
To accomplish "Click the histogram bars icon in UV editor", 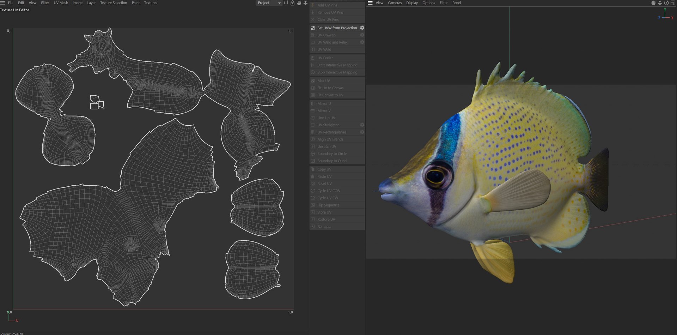I will pos(286,3).
